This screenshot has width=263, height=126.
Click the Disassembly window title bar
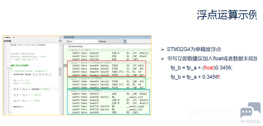[107, 37]
